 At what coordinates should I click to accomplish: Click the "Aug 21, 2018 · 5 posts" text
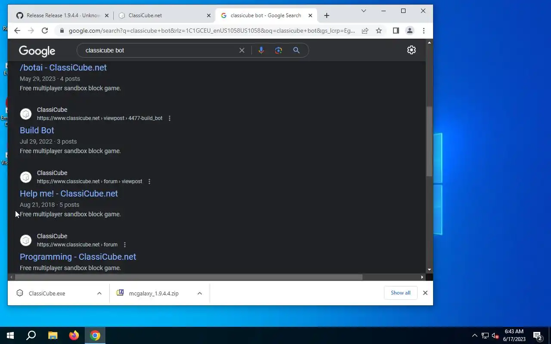pos(50,205)
